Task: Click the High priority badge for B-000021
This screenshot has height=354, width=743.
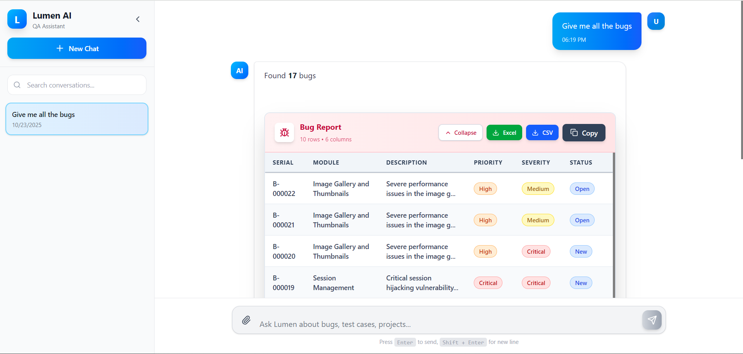Action: click(x=485, y=220)
